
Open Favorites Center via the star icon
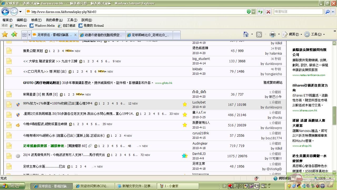coord(5,35)
